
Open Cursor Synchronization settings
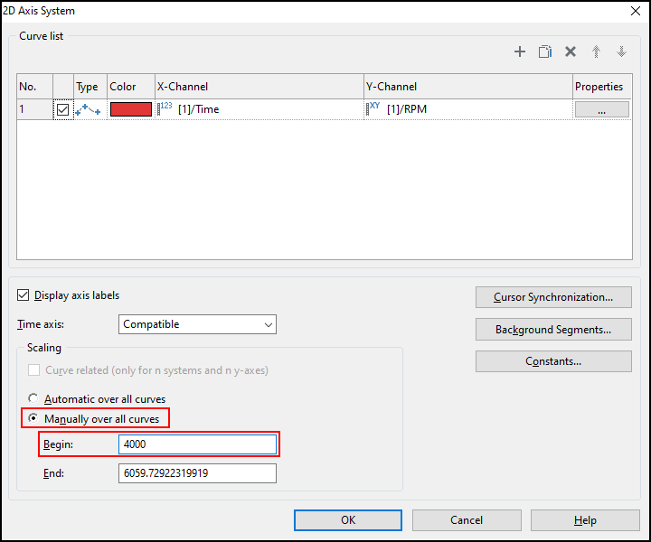tap(553, 297)
